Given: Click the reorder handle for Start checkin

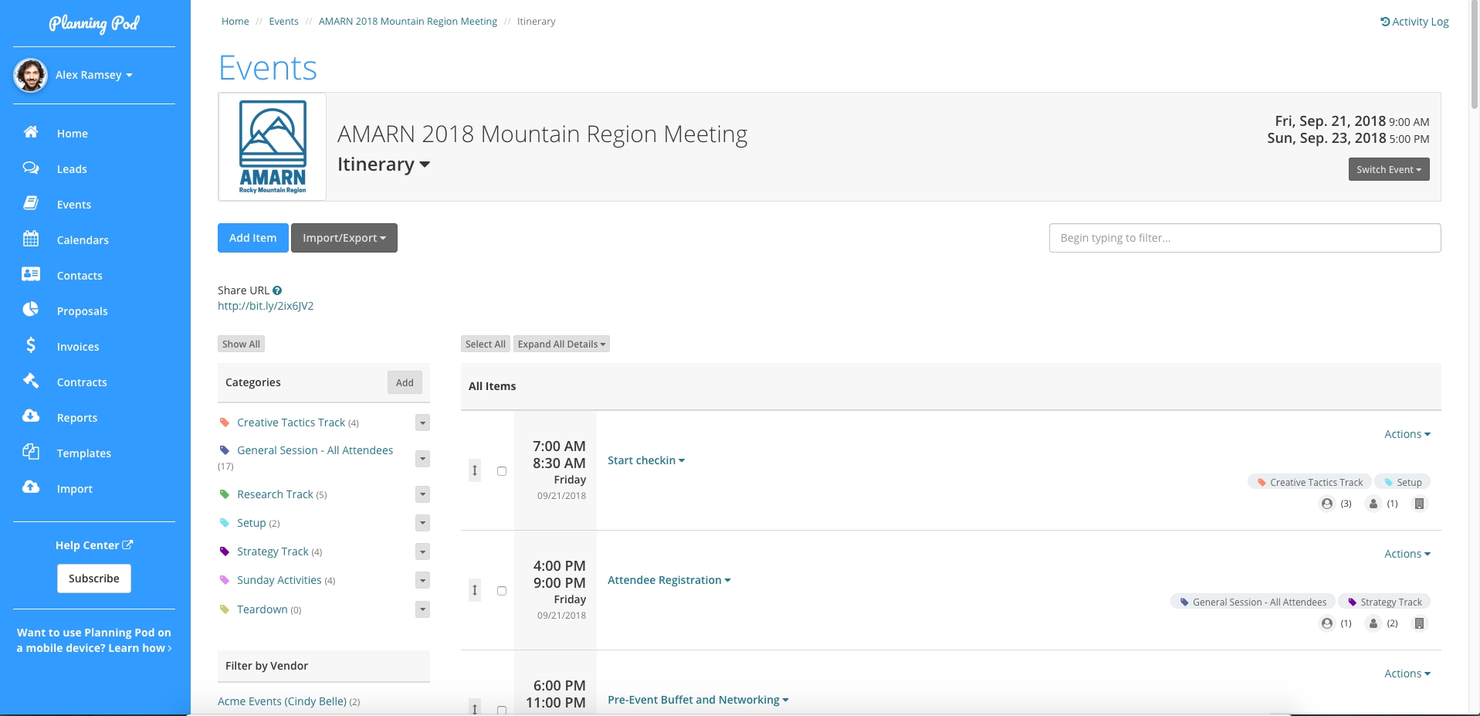Looking at the screenshot, I should click(475, 470).
